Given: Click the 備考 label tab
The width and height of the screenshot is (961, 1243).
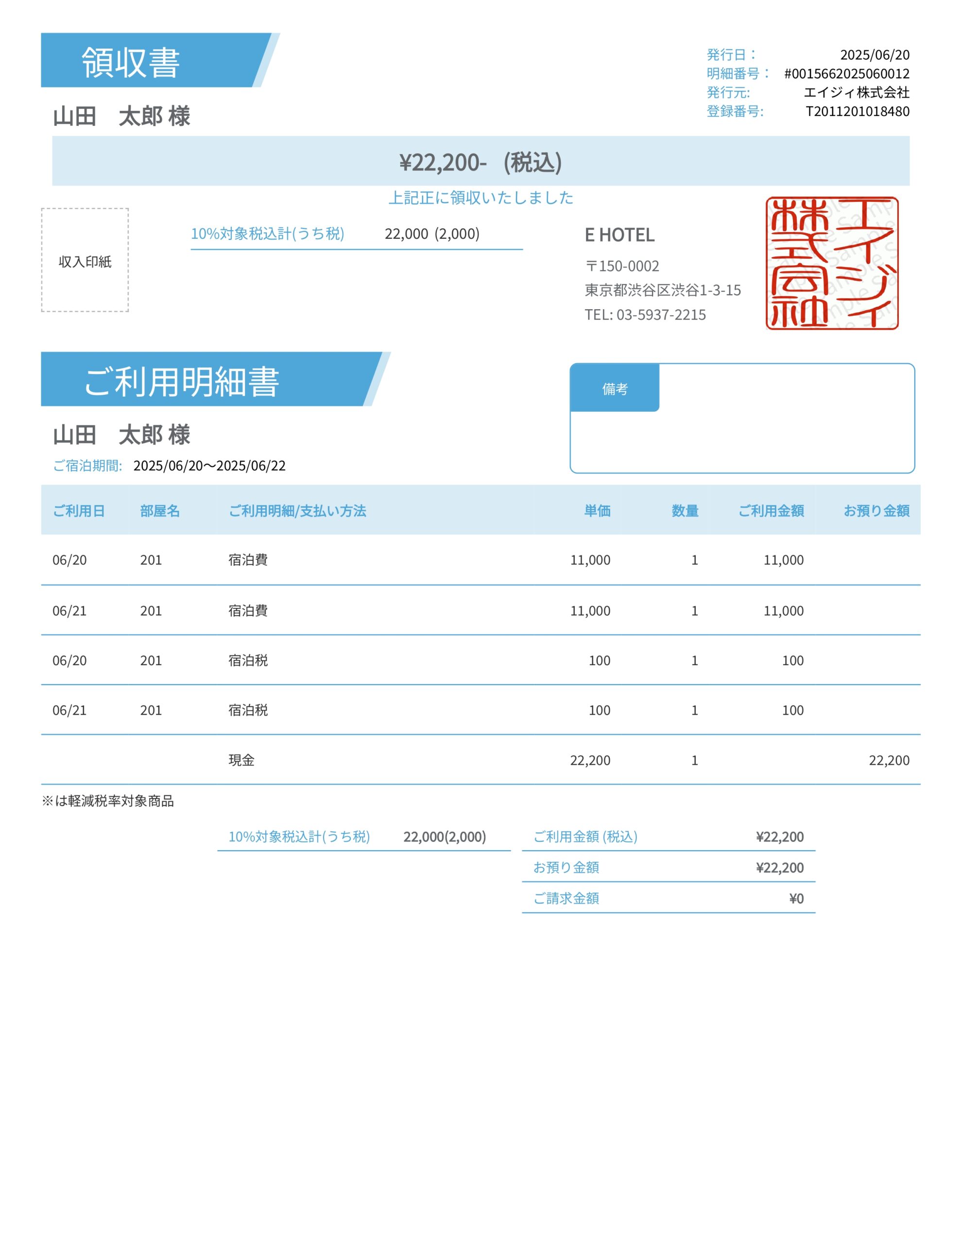Looking at the screenshot, I should [x=614, y=388].
